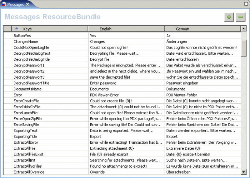The width and height of the screenshot is (250, 178).
Task: Close the Messages tab
Action: coord(27,4)
